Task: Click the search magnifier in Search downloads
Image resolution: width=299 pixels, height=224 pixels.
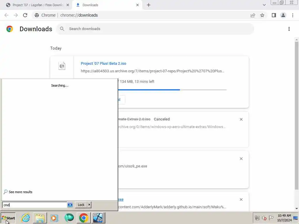Action: [62, 29]
